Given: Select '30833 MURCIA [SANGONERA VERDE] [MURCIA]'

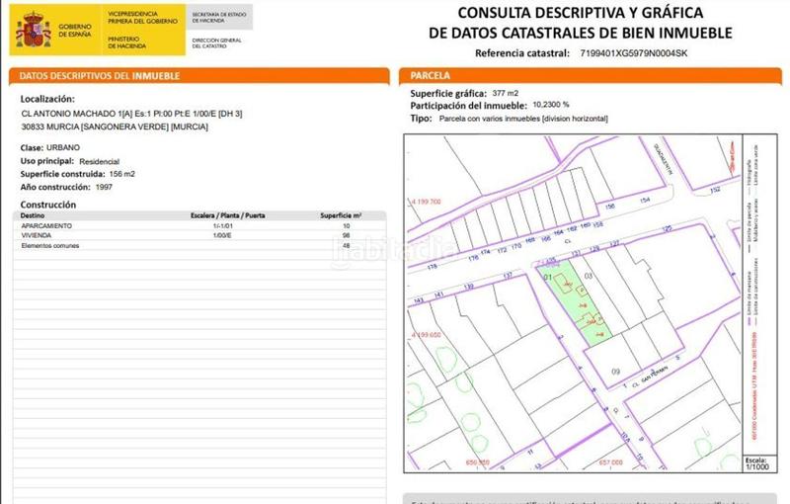Looking at the screenshot, I should (115, 127).
